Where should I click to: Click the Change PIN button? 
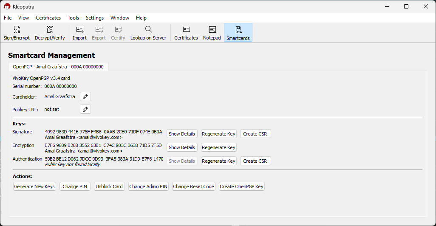(75, 186)
